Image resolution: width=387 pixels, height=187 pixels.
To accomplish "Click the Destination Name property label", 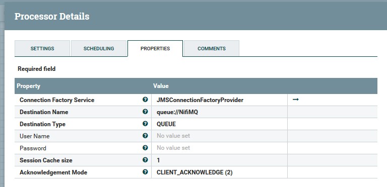I will [x=44, y=112].
